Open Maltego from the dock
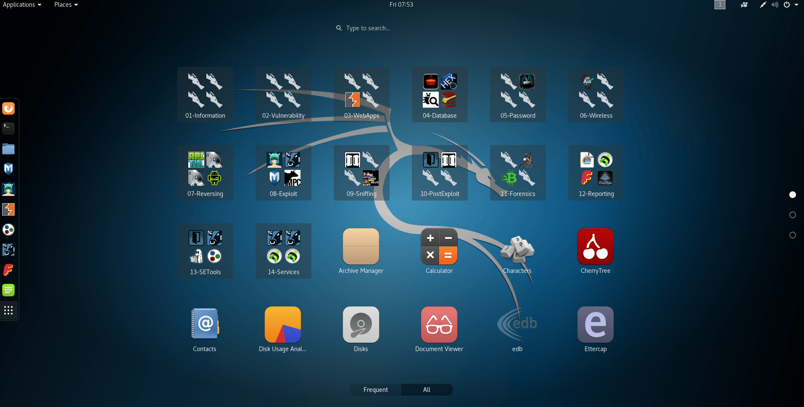804x407 pixels. (x=8, y=230)
